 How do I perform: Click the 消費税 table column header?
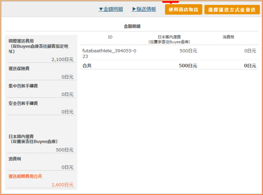pyautogui.click(x=228, y=37)
